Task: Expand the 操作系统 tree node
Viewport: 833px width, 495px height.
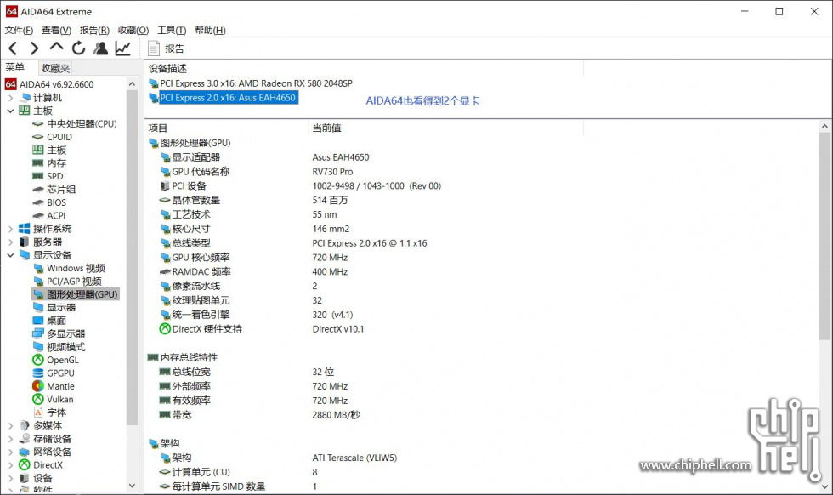Action: tap(10, 229)
